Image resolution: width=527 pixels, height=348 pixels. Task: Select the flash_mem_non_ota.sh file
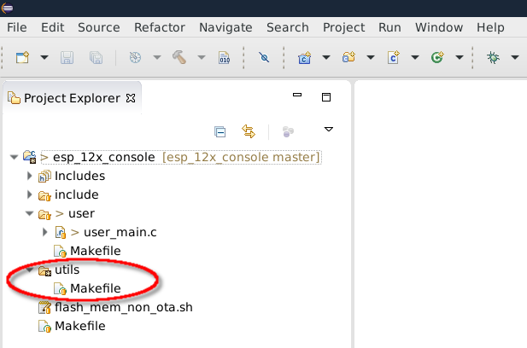click(124, 307)
